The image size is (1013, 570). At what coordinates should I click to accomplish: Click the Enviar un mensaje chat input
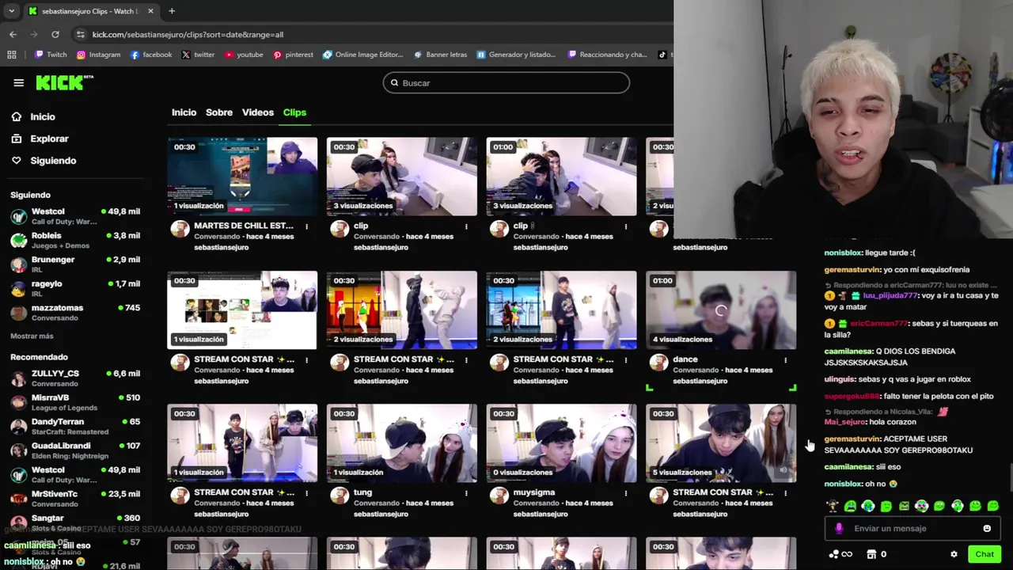click(911, 528)
